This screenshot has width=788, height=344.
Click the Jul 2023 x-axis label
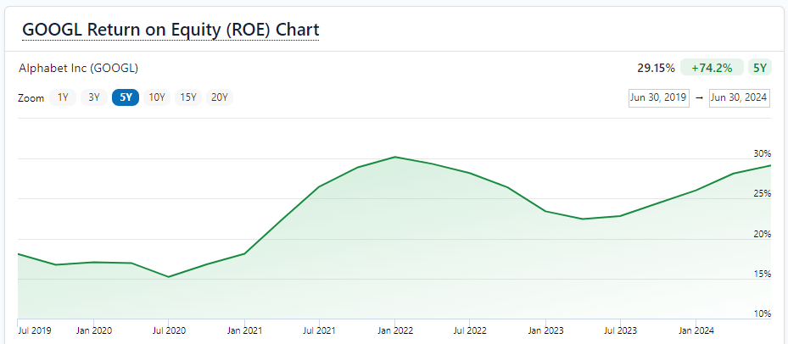pos(620,331)
